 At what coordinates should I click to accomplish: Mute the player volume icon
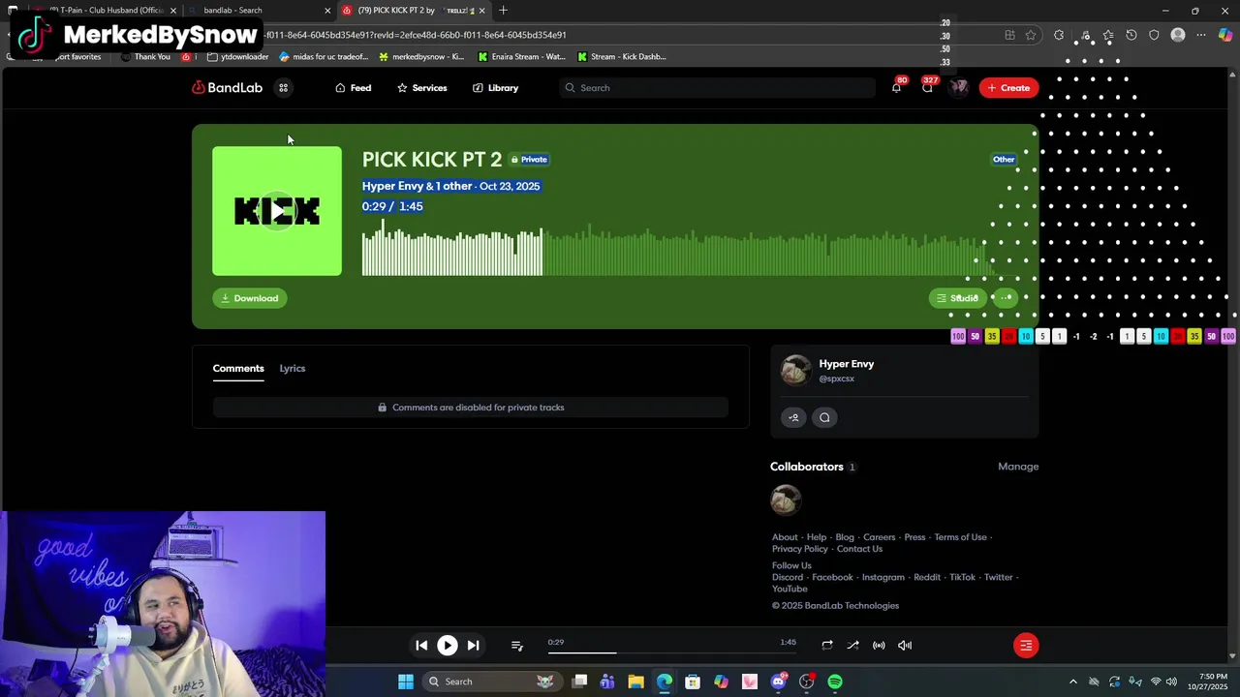coord(905,646)
